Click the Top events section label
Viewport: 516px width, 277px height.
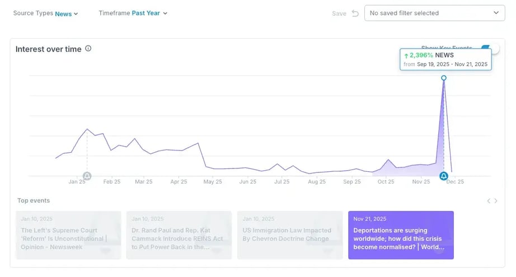pos(34,200)
